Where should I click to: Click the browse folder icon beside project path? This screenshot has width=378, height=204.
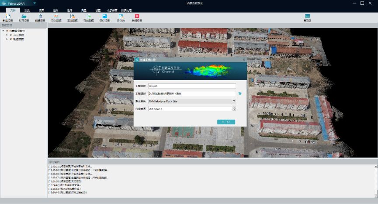point(240,94)
